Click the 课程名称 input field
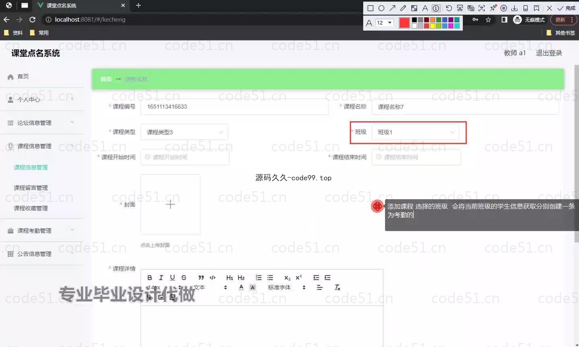Screen dimensions: 579x347 (x=465, y=107)
